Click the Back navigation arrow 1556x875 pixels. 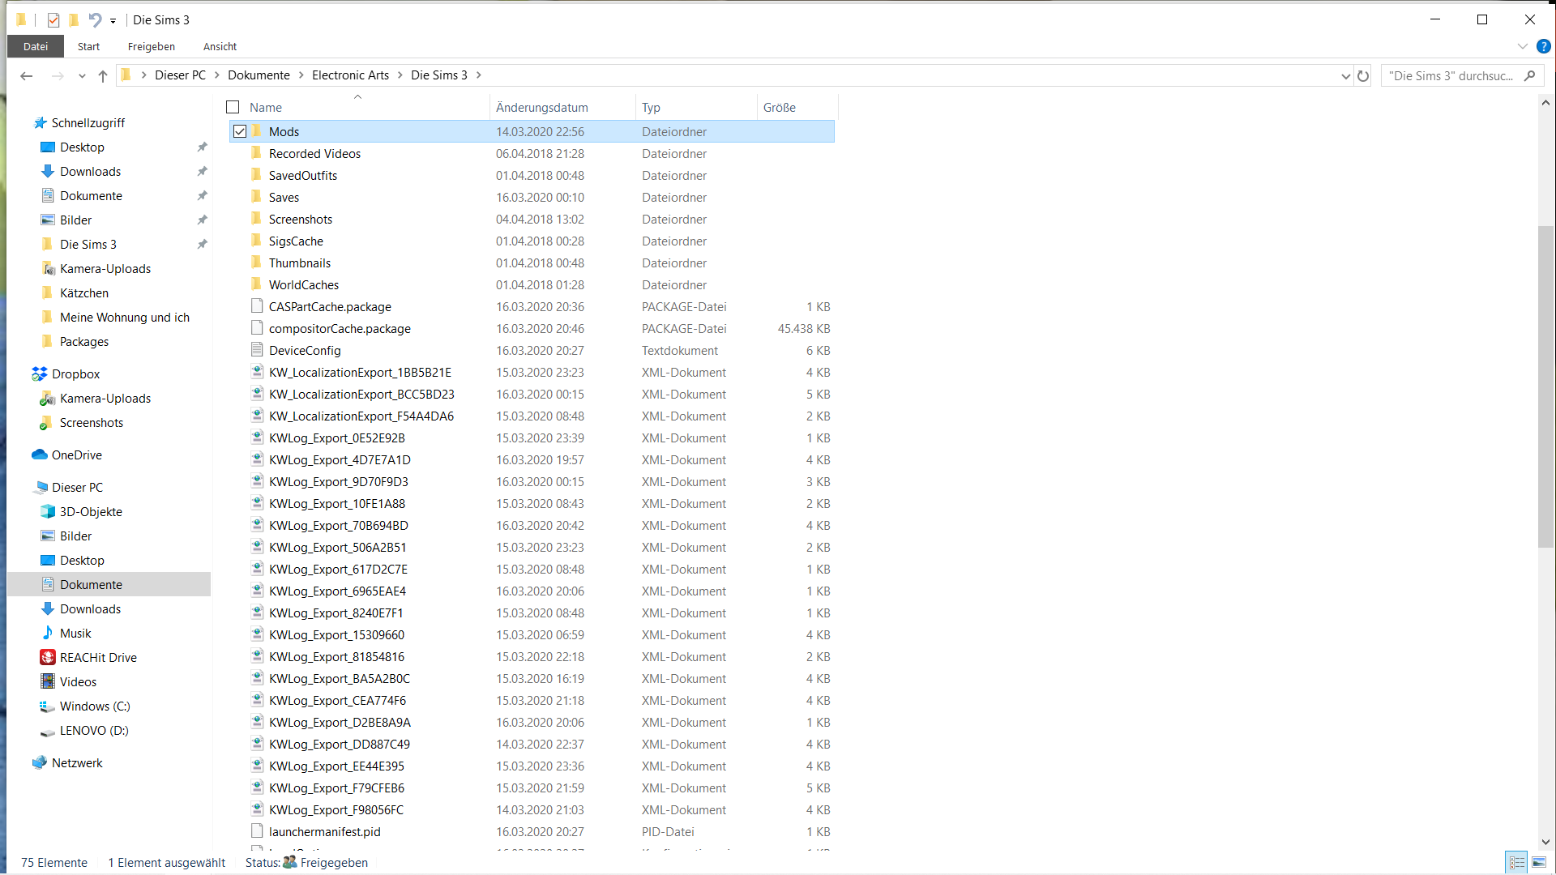pos(27,75)
